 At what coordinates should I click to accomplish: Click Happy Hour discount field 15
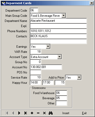pos(60,82)
